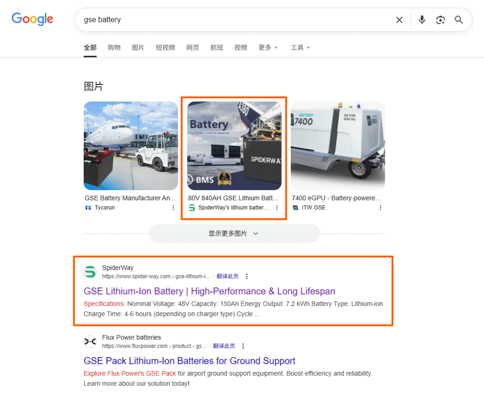Click the Flux Power batteries favicon
The width and height of the screenshot is (484, 395).
[x=90, y=342]
